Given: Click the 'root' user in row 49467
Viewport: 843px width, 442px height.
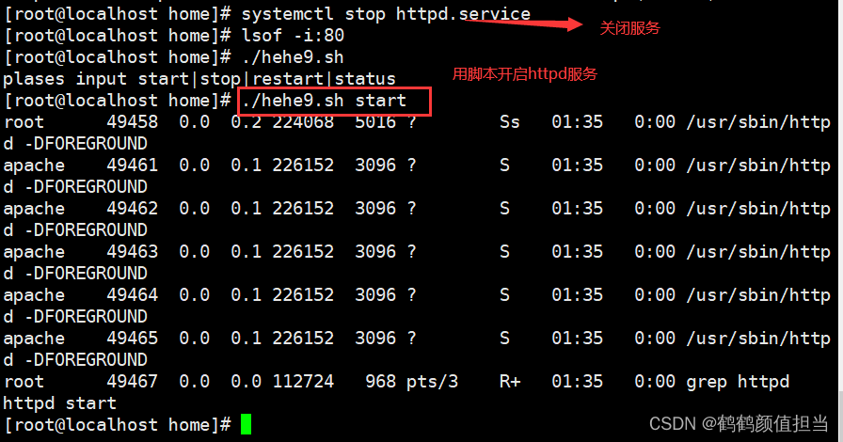Looking at the screenshot, I should coord(24,382).
